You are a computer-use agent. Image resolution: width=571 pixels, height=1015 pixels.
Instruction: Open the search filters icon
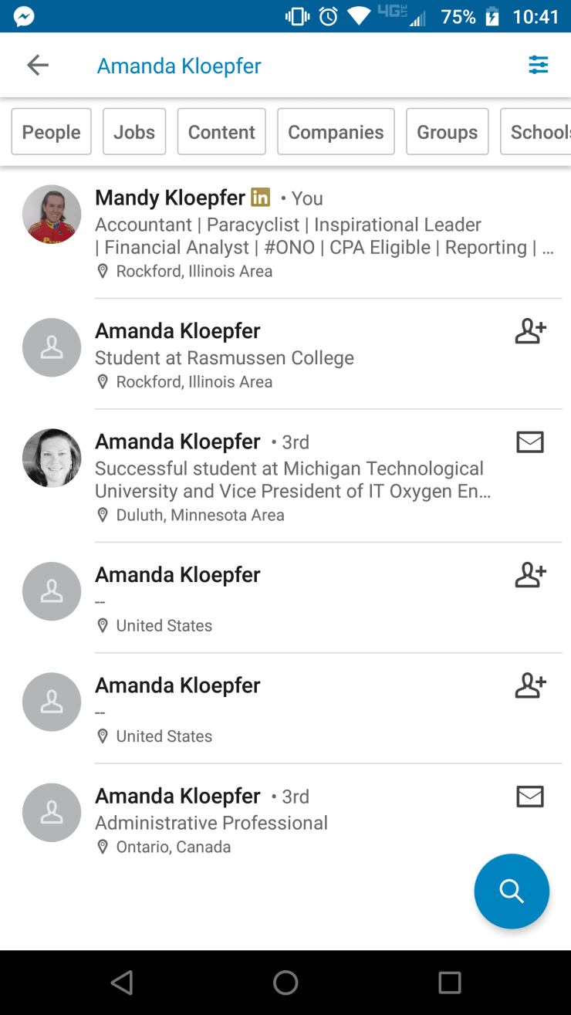click(538, 66)
